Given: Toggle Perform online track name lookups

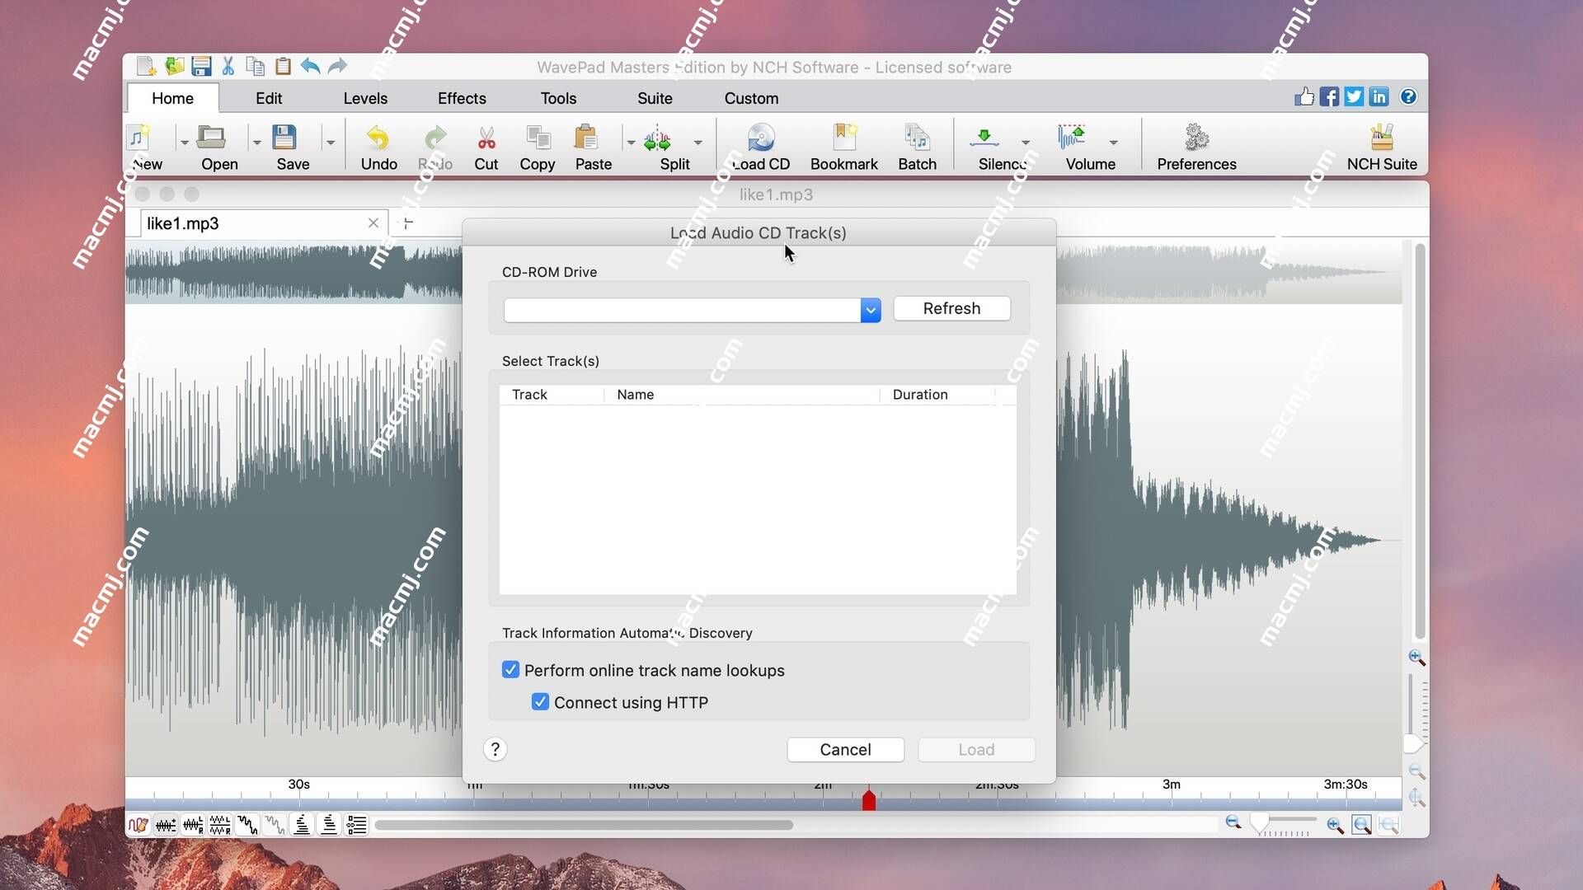Looking at the screenshot, I should [x=510, y=670].
